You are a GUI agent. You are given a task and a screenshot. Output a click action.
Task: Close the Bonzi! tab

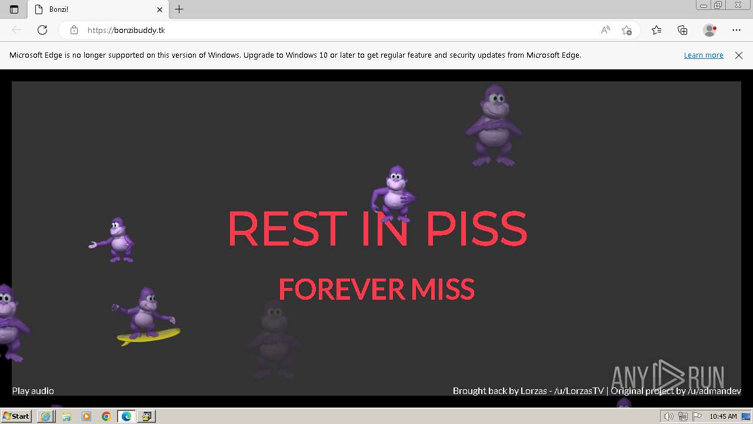point(159,9)
